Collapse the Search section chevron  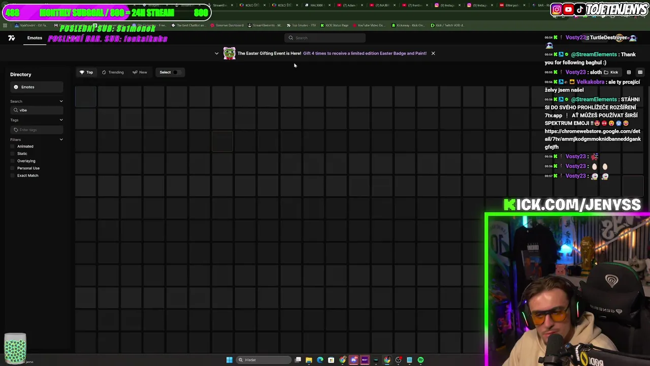click(61, 101)
